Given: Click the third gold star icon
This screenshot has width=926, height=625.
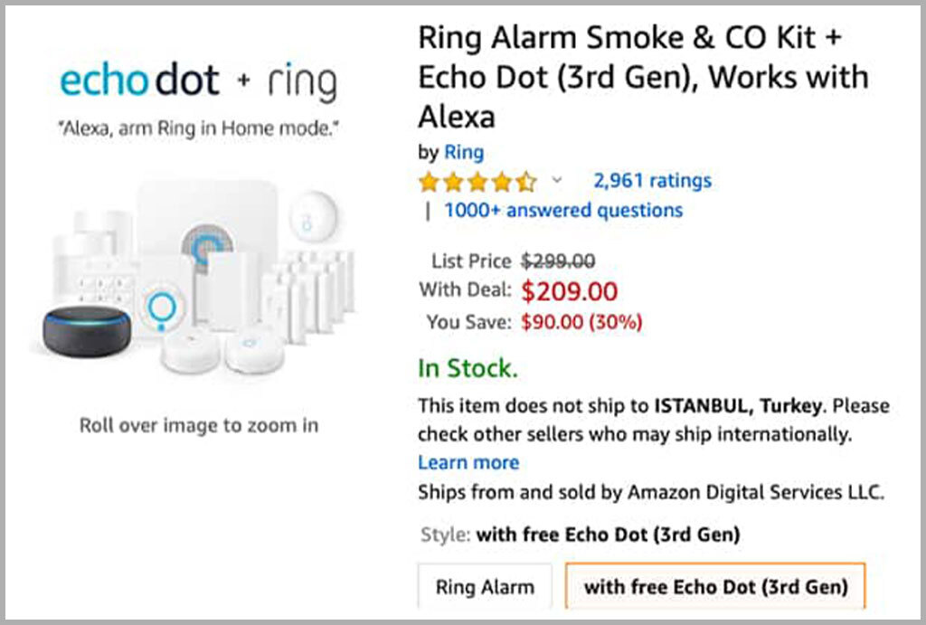Looking at the screenshot, I should click(477, 181).
